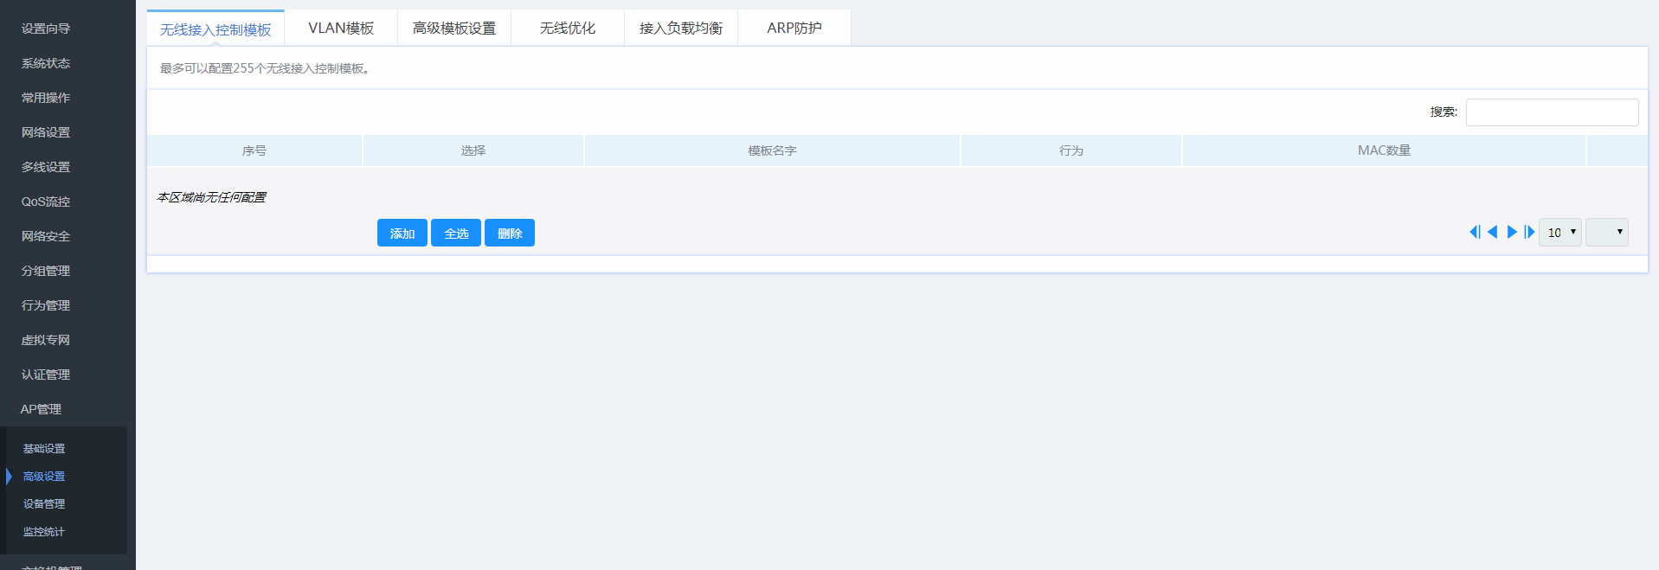The height and width of the screenshot is (570, 1659).
Task: Expand the AP管理 sidebar menu
Action: pos(41,409)
